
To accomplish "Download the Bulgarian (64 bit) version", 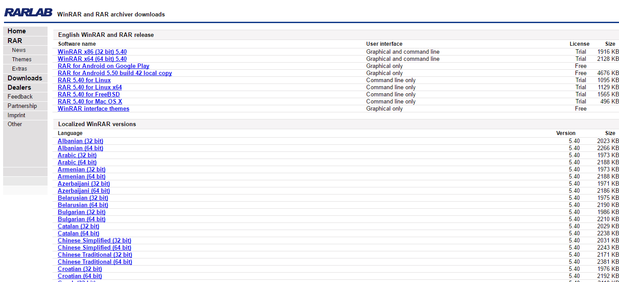I will [x=82, y=219].
